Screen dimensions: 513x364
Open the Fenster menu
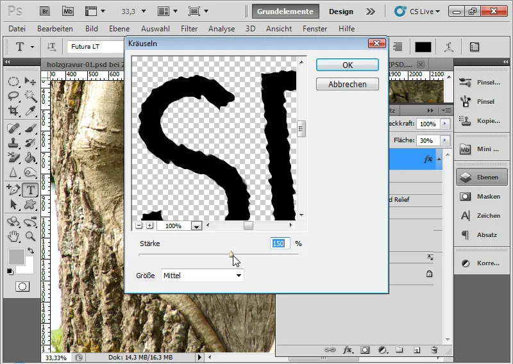coord(315,29)
